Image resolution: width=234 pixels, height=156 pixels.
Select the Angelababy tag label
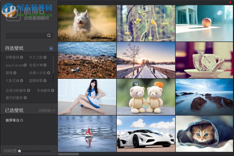click(x=15, y=65)
